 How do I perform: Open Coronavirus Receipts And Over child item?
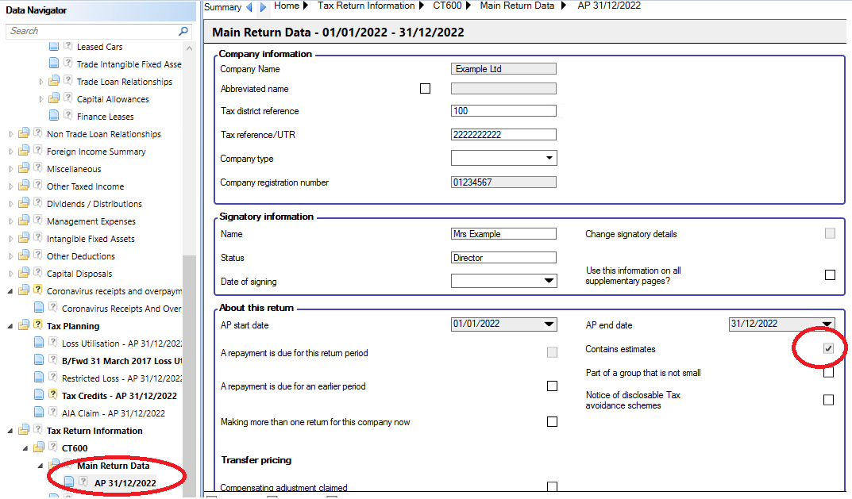pyautogui.click(x=121, y=309)
